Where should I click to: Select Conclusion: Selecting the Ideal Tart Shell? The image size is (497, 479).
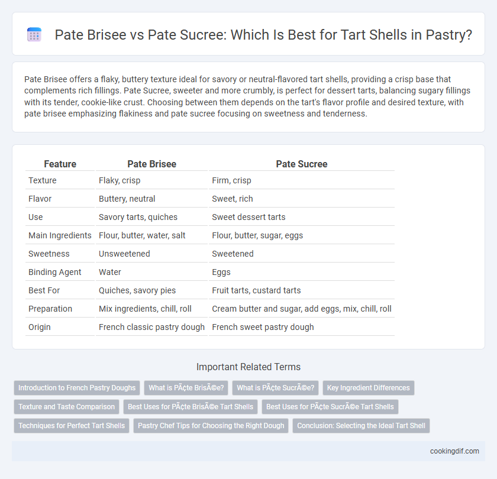coord(361,425)
